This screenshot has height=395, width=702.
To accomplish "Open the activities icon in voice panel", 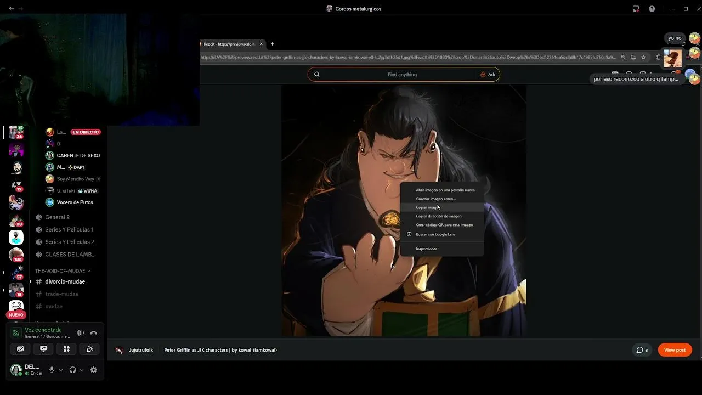I will pyautogui.click(x=66, y=349).
